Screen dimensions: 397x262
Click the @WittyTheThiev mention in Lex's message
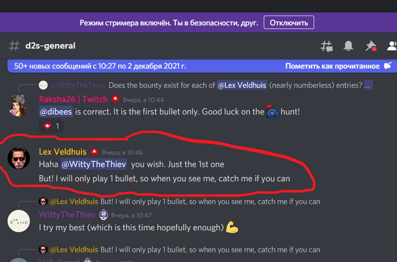(x=94, y=164)
